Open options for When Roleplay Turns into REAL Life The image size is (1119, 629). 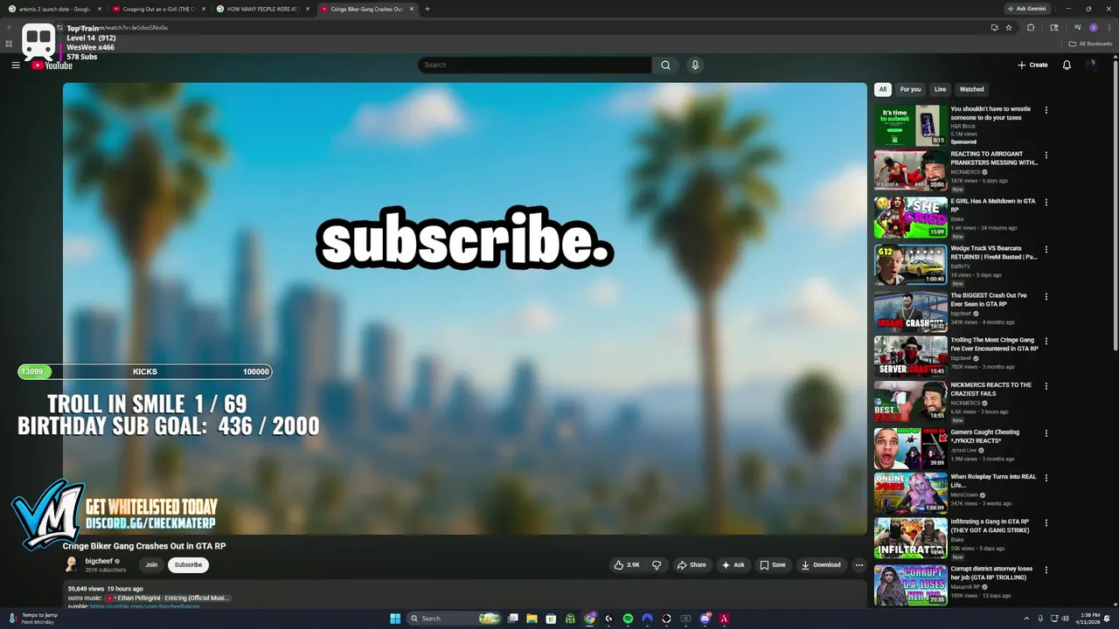pyautogui.click(x=1046, y=478)
